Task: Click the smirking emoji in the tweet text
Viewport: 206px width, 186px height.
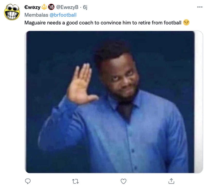Action: tap(187, 23)
